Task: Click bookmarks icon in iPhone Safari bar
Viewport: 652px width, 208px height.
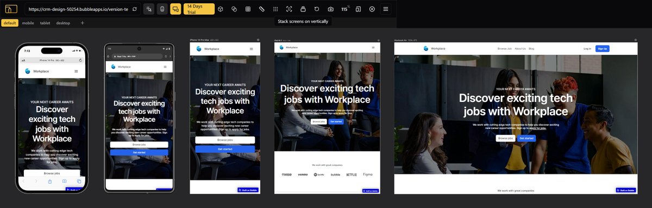Action: point(64,181)
